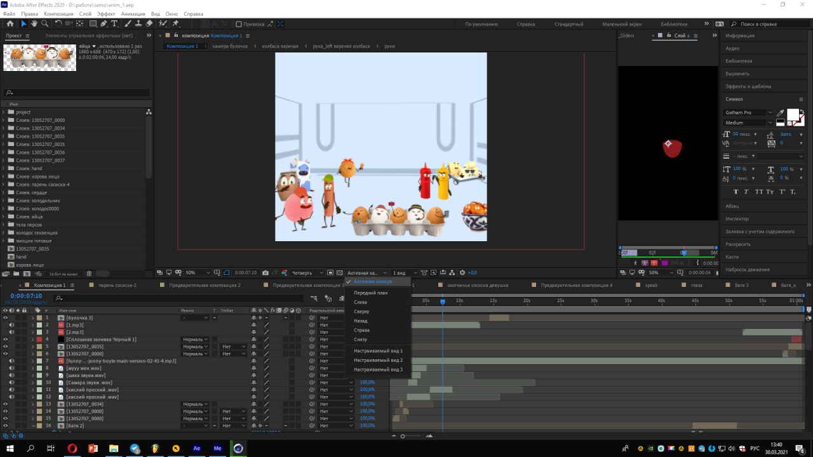The image size is (813, 457).
Task: Open the Набросок движения panel
Action: pos(748,270)
